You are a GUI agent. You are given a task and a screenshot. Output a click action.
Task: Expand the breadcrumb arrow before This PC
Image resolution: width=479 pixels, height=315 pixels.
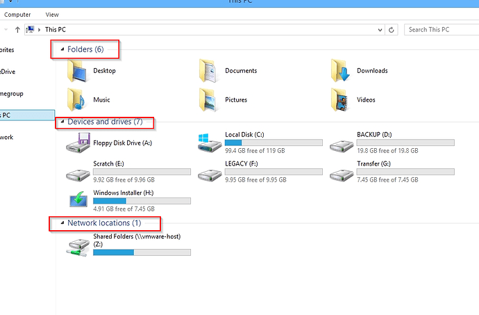pos(39,30)
